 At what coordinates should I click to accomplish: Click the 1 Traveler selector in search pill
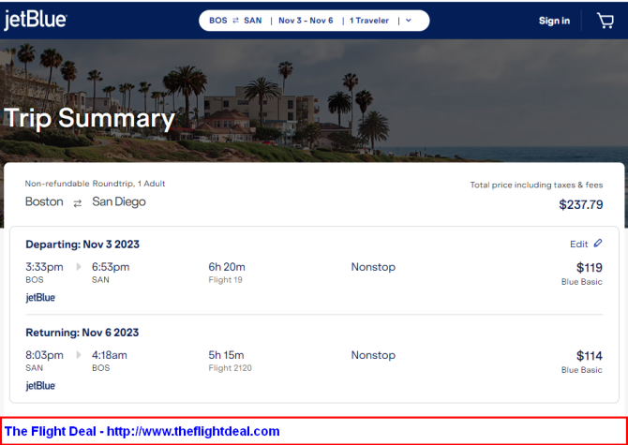coord(369,21)
